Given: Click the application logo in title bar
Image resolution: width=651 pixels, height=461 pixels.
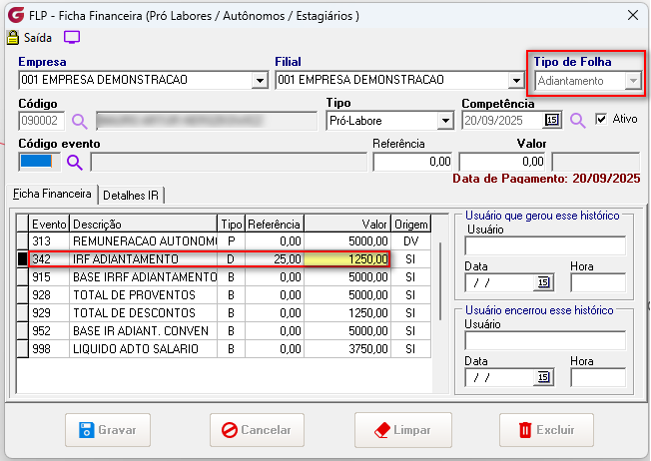Looking at the screenshot, I should pos(16,15).
